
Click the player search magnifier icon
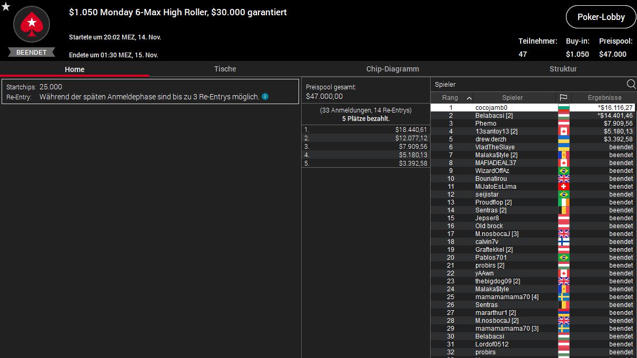(x=631, y=84)
